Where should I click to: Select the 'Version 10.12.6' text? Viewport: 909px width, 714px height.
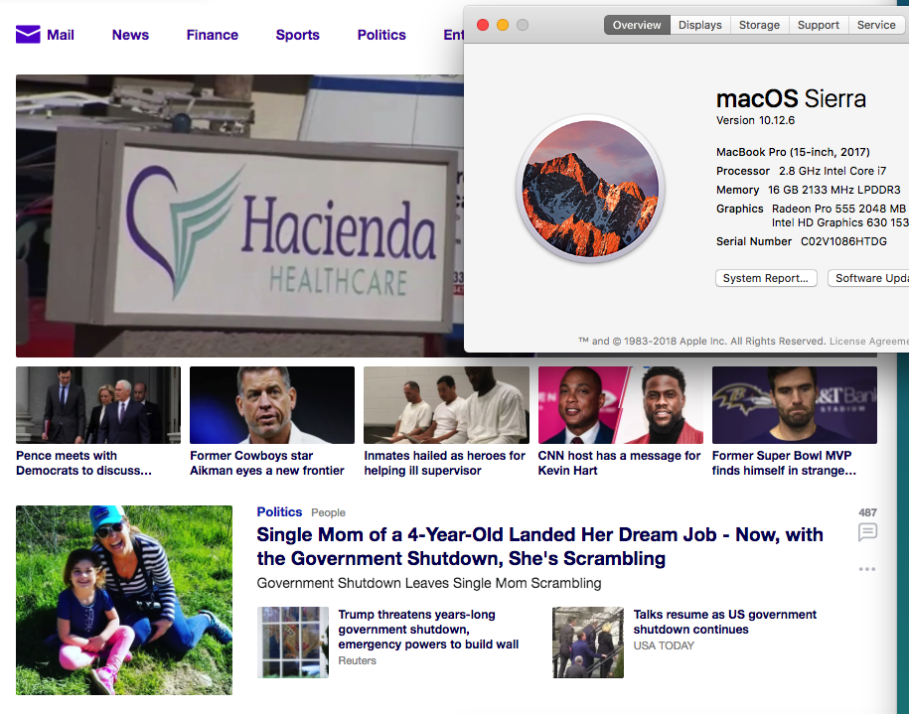(x=755, y=120)
